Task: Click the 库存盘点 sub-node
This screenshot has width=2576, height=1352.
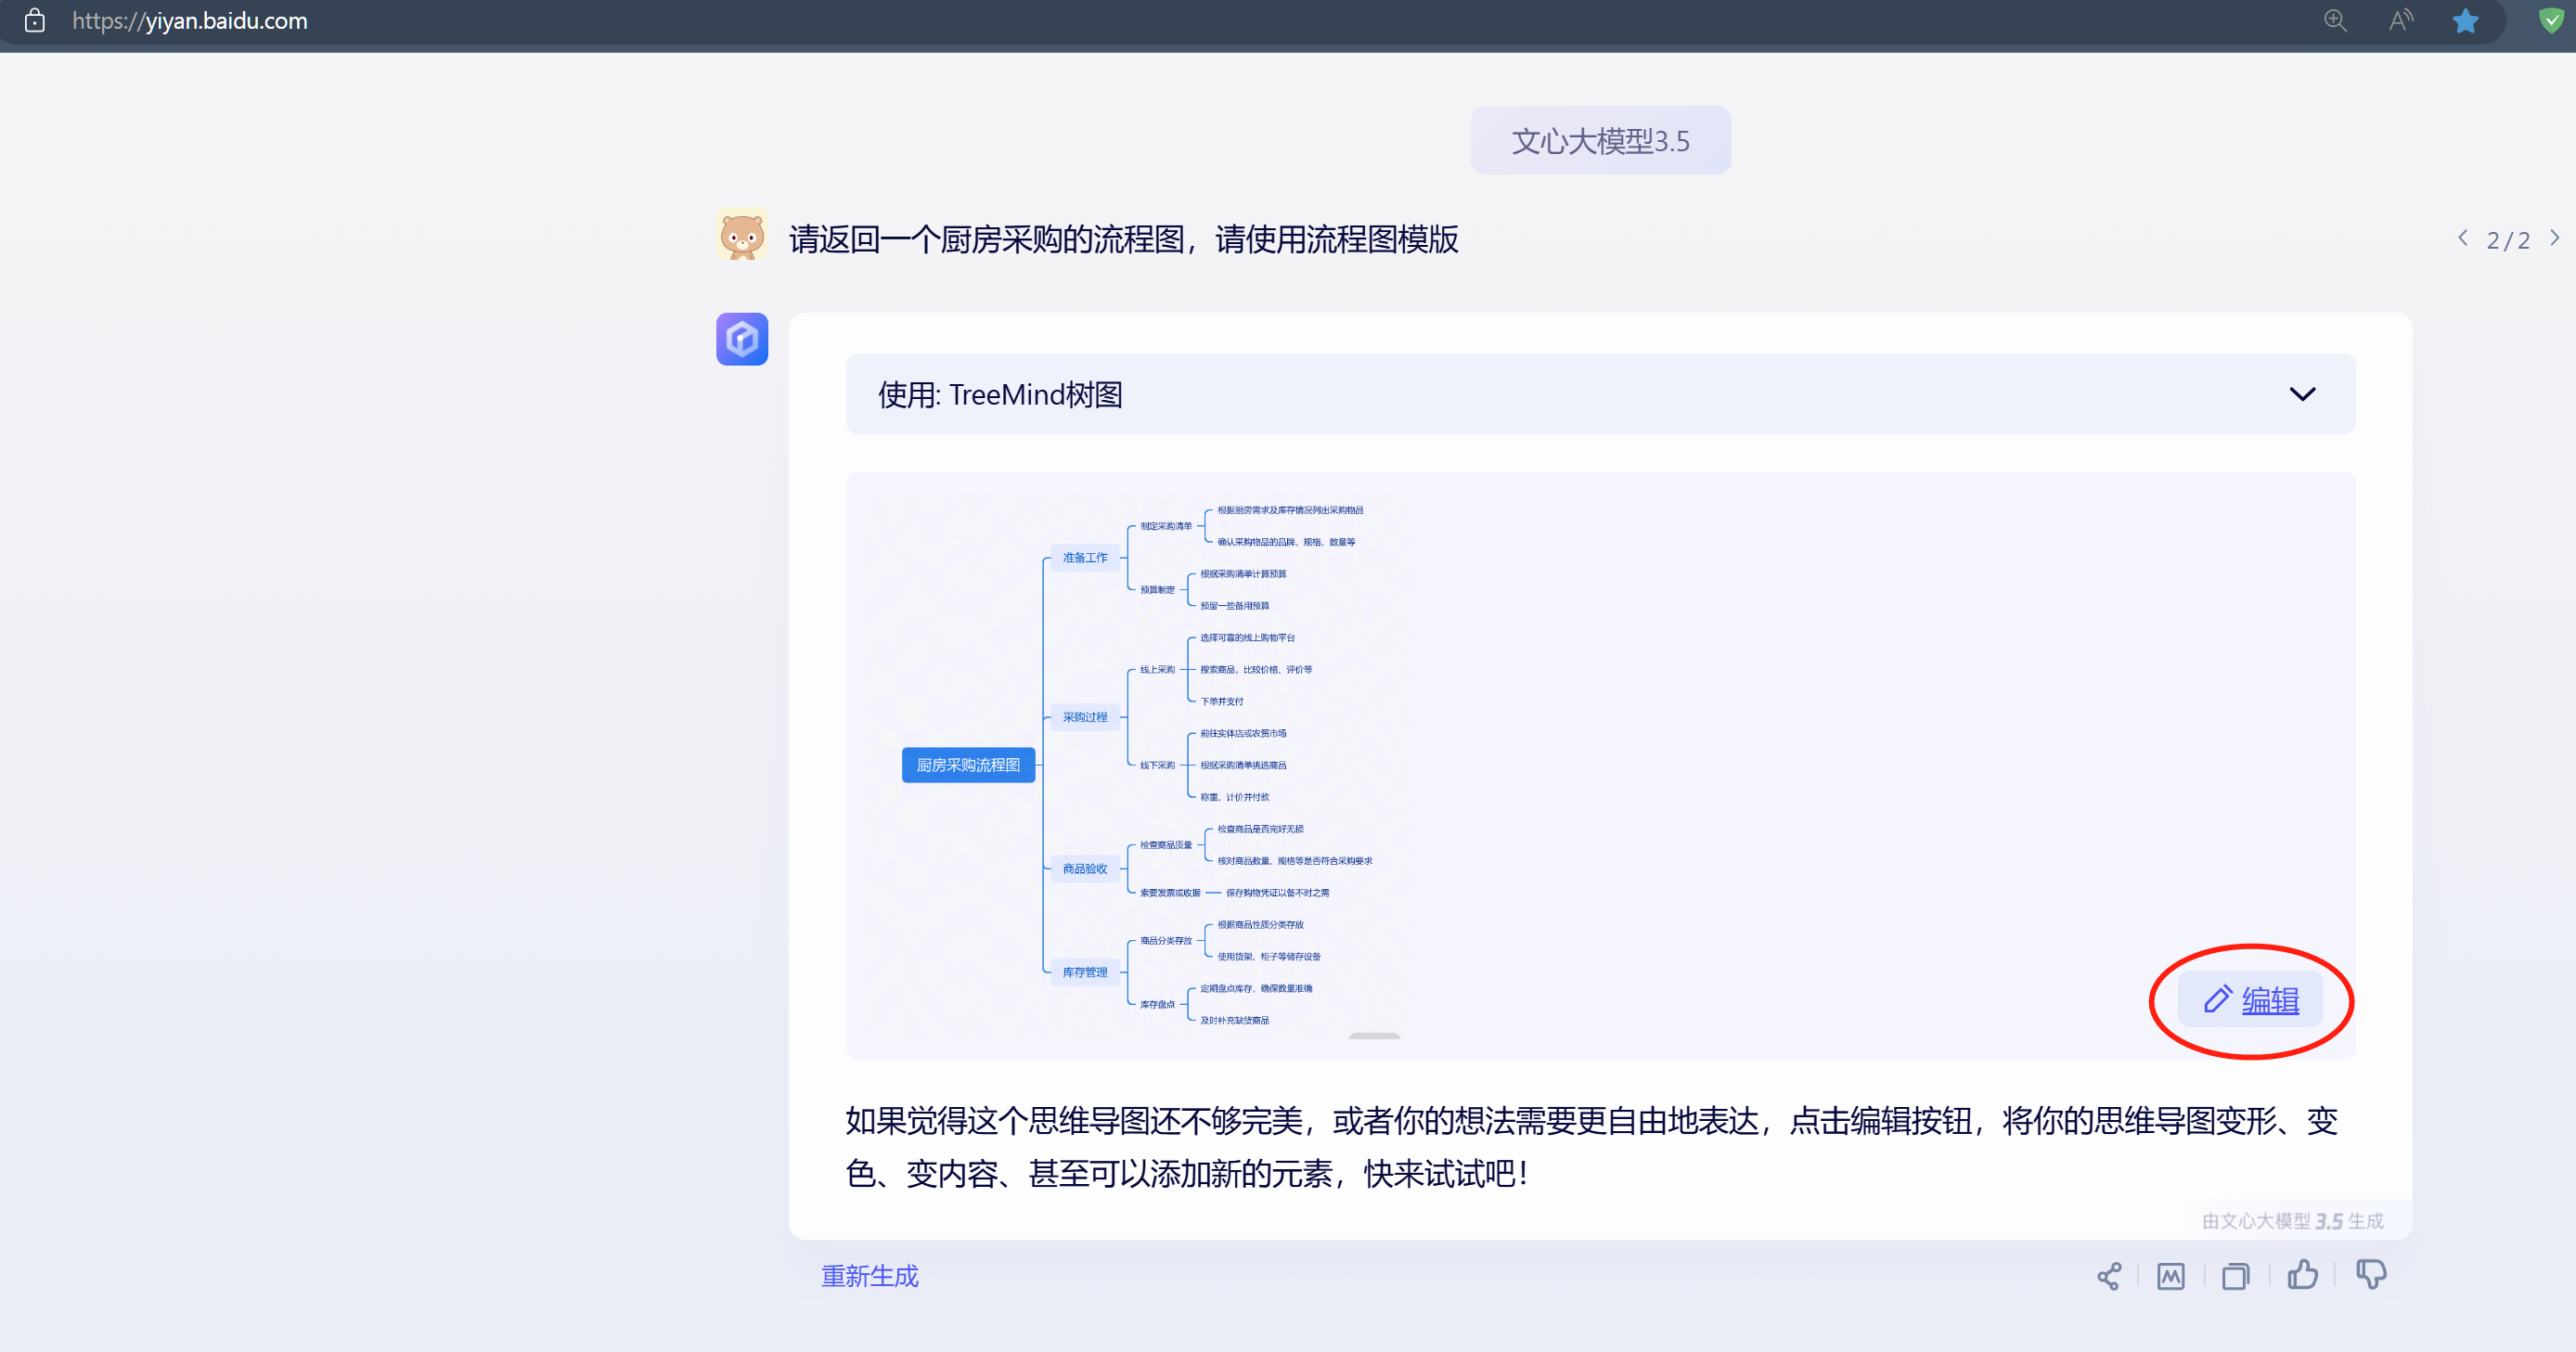Action: pyautogui.click(x=1158, y=1004)
